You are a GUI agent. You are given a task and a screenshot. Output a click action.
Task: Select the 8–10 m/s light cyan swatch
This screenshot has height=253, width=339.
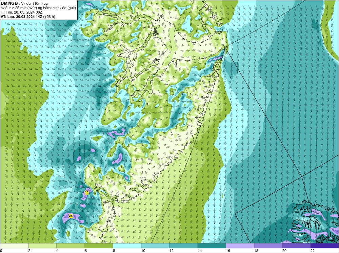(x=127, y=246)
